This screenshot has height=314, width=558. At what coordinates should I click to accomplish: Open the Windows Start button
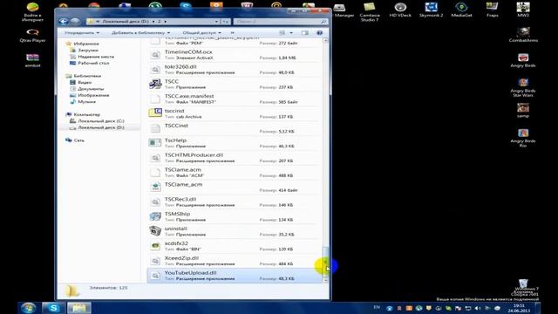pyautogui.click(x=28, y=308)
